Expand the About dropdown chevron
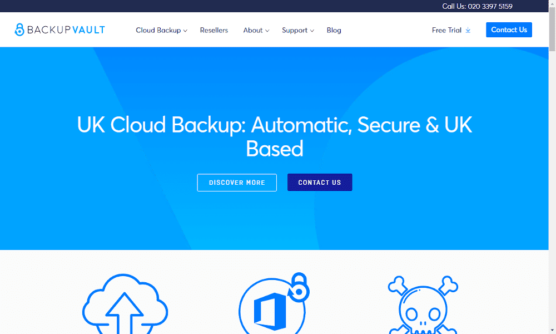 [x=267, y=31]
